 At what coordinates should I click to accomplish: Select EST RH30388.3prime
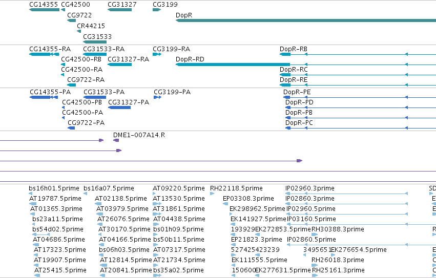click(x=315, y=234)
